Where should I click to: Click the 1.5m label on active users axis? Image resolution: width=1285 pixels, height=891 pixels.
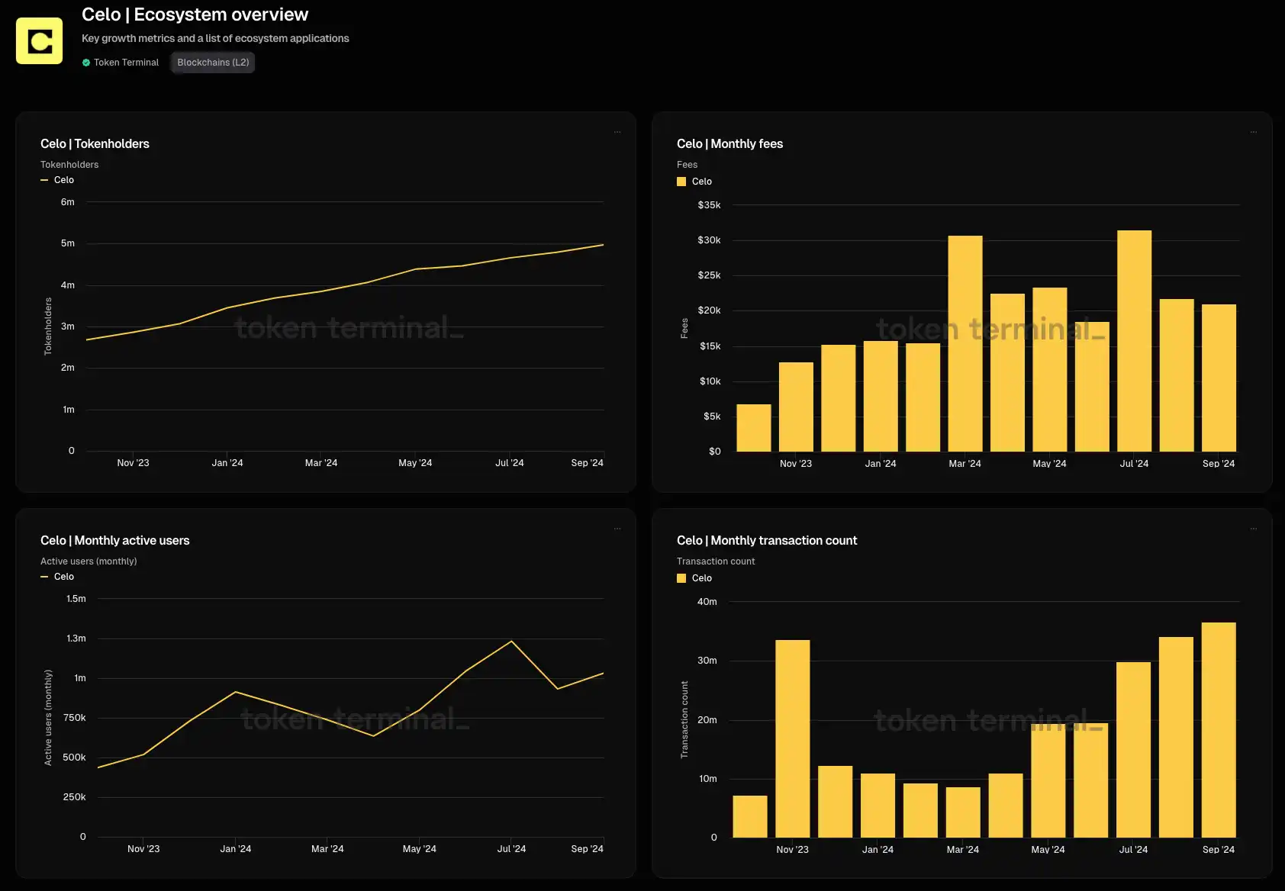coord(76,599)
